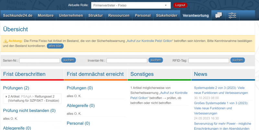The height and width of the screenshot is (130, 259).
Task: Select the Struktur menu item
Action: tap(96, 15)
